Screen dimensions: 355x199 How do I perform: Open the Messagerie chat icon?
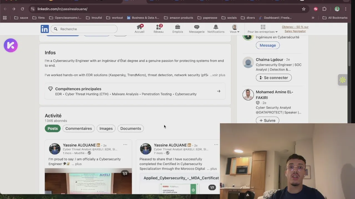pos(197,29)
